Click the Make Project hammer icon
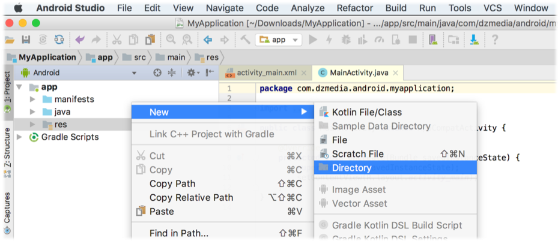This screenshot has height=241, width=558. pos(245,40)
